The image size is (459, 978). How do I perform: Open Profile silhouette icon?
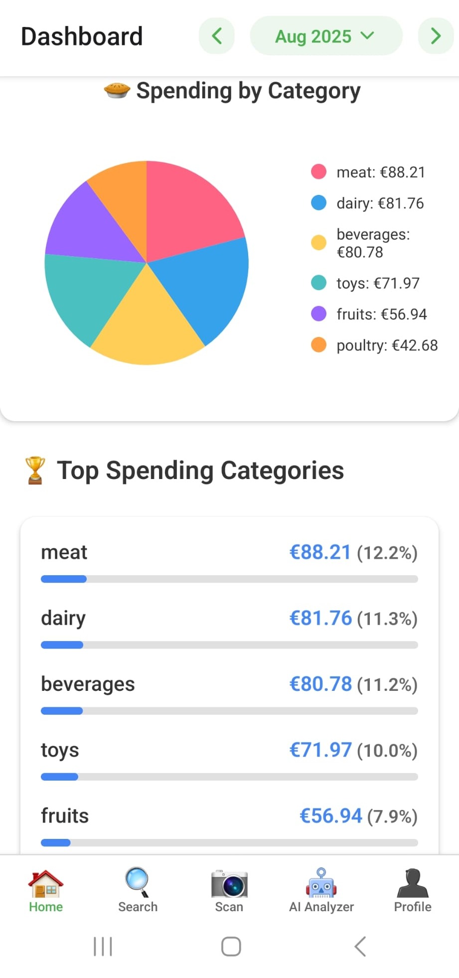pyautogui.click(x=413, y=884)
